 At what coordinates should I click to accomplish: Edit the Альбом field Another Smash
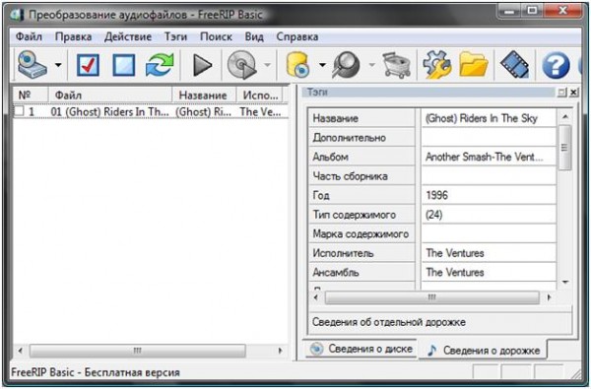pos(489,157)
